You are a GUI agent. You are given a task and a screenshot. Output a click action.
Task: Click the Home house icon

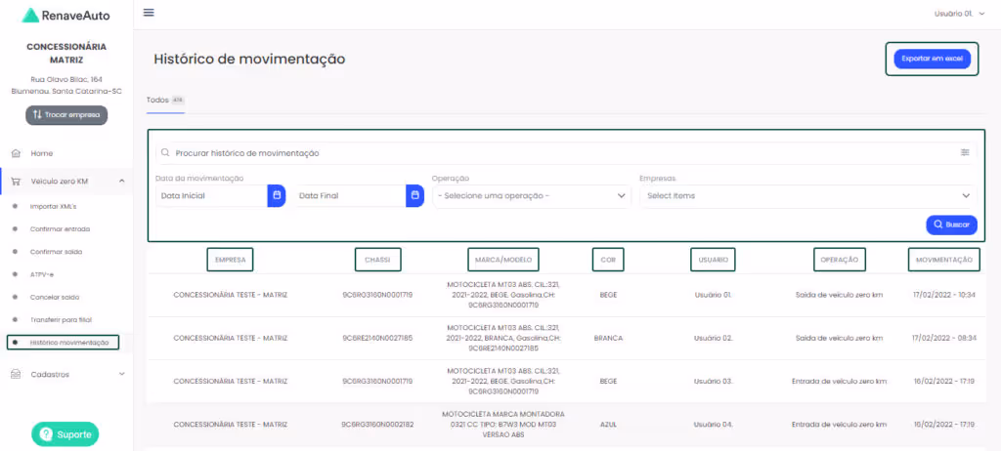click(16, 153)
